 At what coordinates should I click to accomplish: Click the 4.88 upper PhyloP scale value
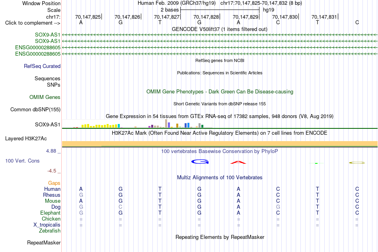point(51,151)
